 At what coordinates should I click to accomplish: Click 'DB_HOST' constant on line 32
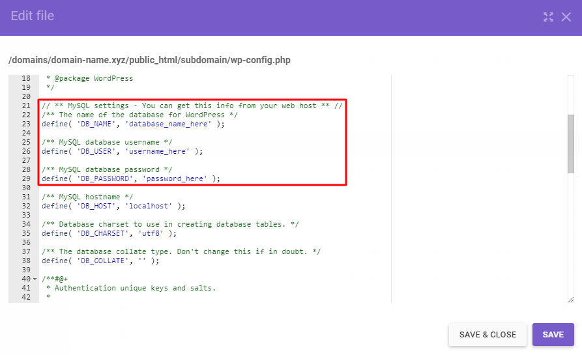point(96,206)
